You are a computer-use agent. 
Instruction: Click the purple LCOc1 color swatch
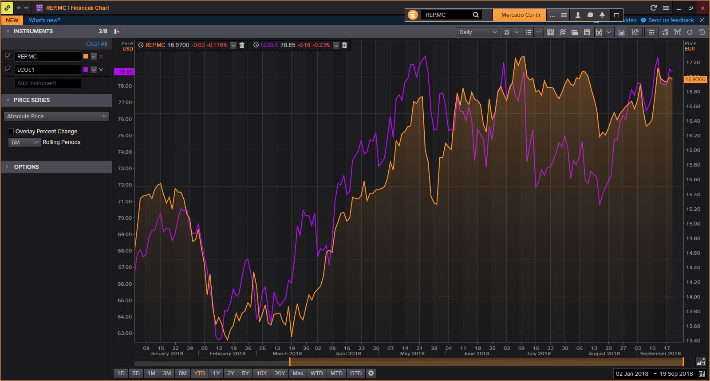(x=86, y=70)
